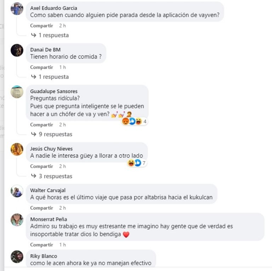This screenshot has width=272, height=271.
Task: Open Riky Blanco's profile picture
Action: (17, 257)
